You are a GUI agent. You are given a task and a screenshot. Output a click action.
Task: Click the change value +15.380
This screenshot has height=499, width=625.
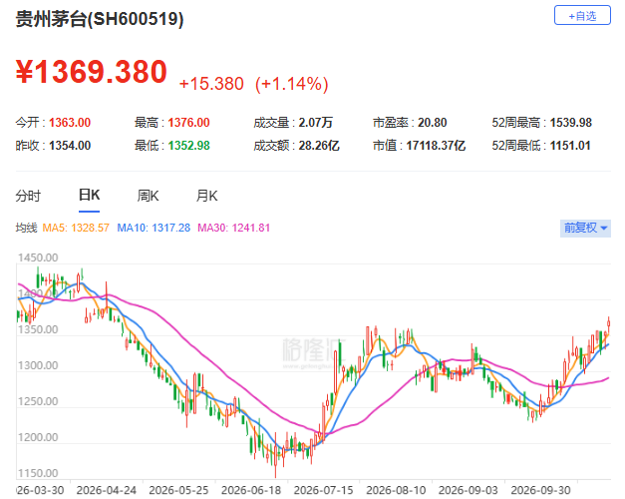[211, 84]
